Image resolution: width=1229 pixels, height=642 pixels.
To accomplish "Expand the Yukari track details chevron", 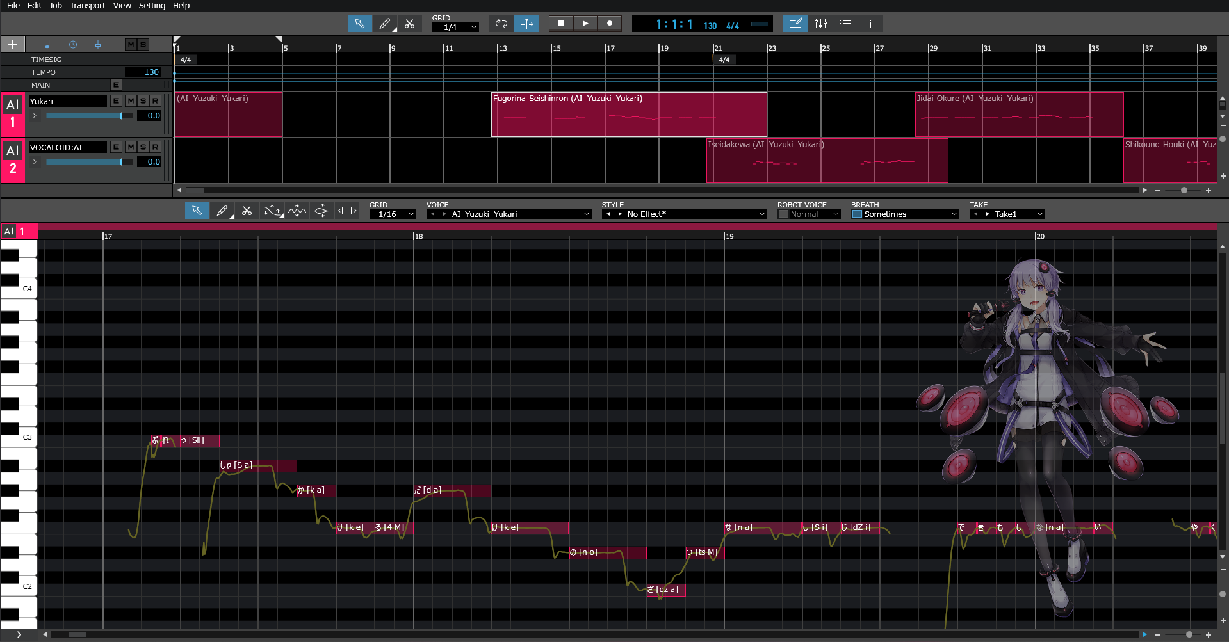I will pyautogui.click(x=35, y=116).
